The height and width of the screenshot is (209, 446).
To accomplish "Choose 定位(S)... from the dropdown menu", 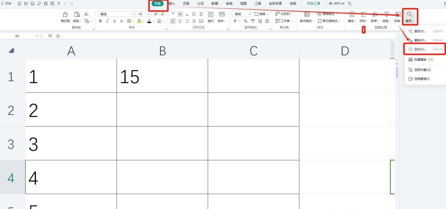I will tap(425, 49).
